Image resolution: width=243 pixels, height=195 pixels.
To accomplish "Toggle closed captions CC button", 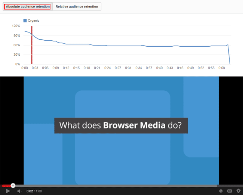I will (230, 191).
